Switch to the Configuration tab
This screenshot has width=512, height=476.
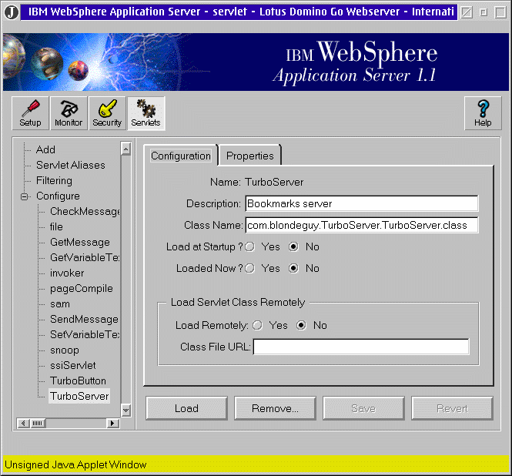tap(181, 156)
